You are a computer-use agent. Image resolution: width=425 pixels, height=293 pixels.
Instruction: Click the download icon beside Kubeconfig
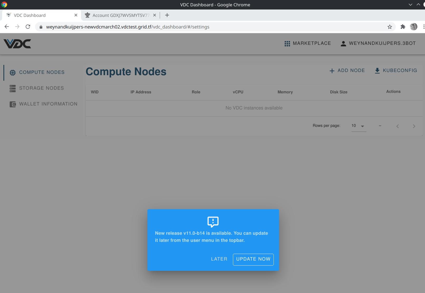point(377,70)
